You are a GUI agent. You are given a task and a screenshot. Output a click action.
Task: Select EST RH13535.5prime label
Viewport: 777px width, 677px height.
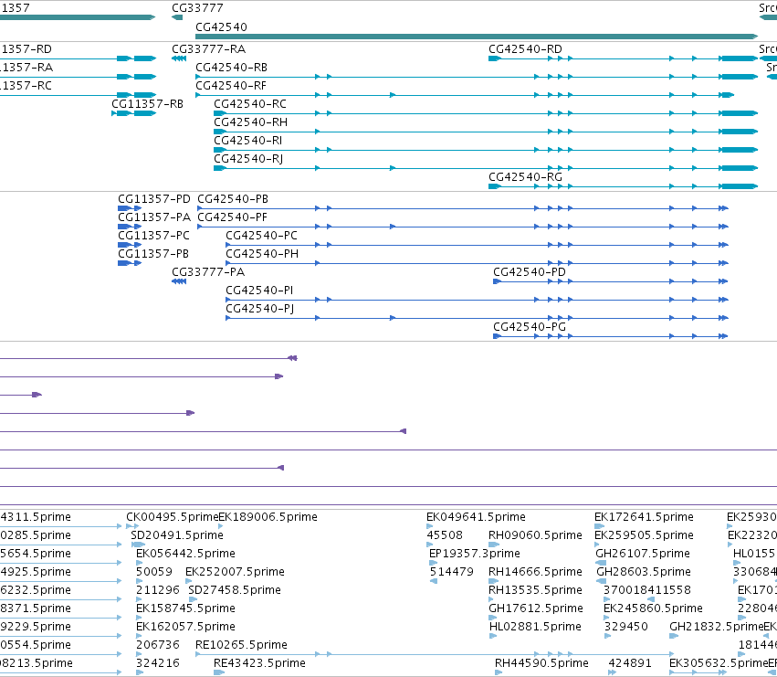[x=535, y=591]
